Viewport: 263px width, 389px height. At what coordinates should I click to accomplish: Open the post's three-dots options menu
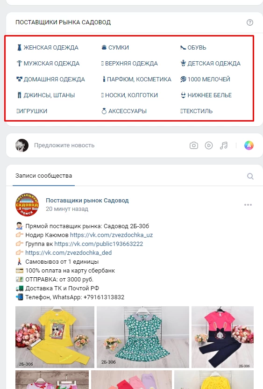coord(248,205)
